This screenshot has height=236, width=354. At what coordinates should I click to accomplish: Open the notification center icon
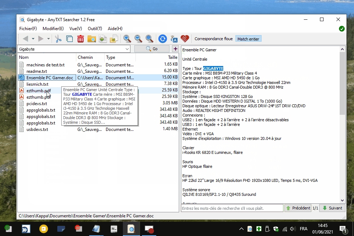click(x=343, y=229)
